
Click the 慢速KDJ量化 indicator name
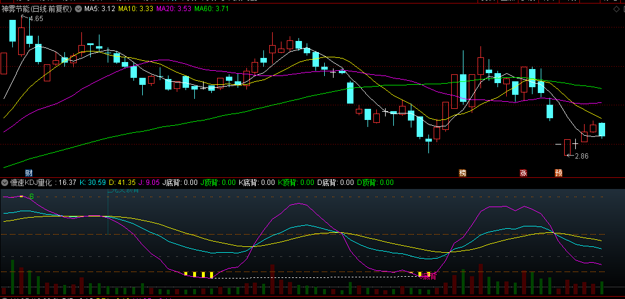tap(33, 183)
